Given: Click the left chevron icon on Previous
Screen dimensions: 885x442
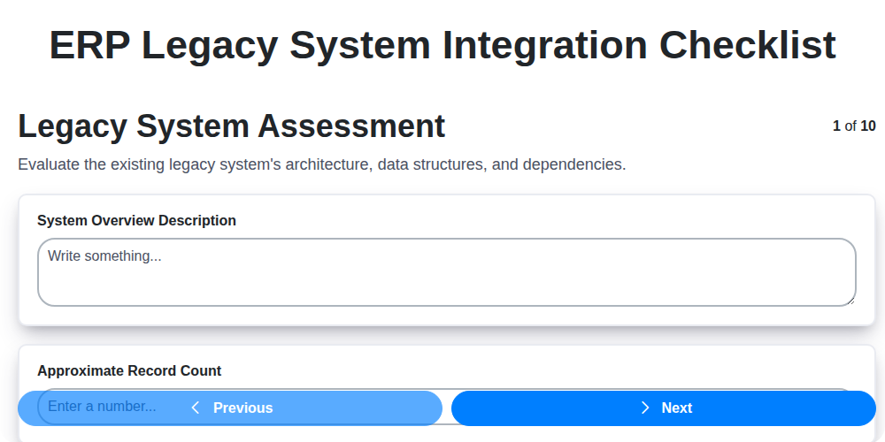Looking at the screenshot, I should [196, 408].
